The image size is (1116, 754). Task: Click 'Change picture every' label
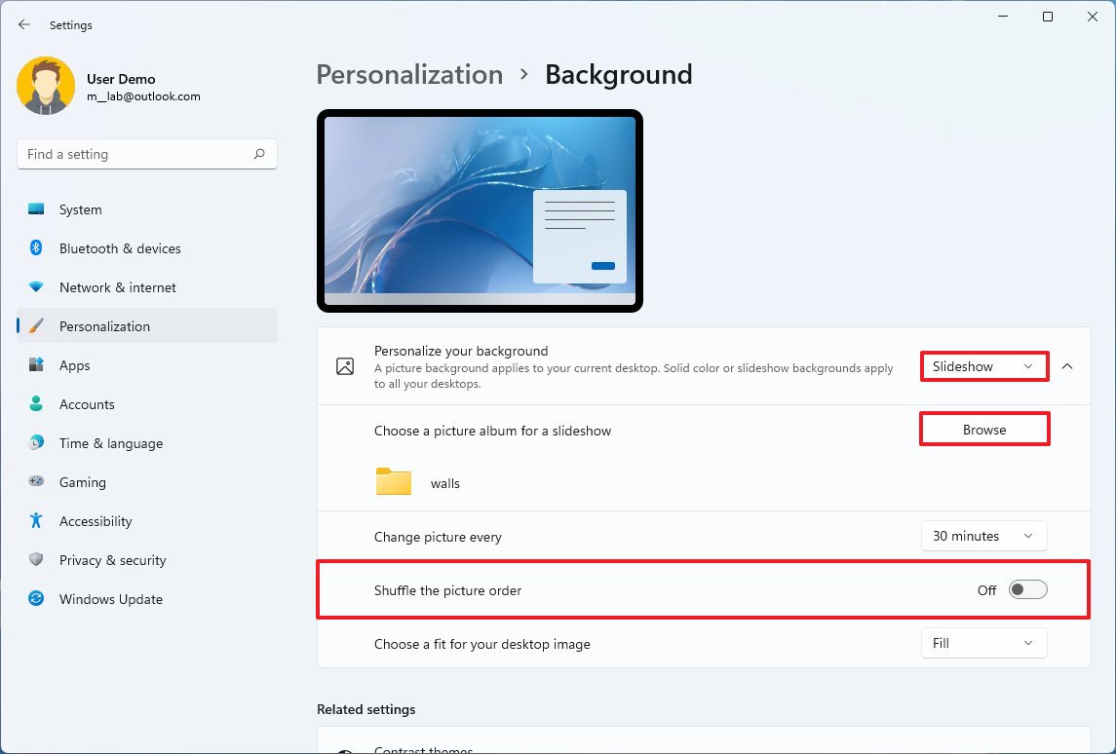[438, 537]
